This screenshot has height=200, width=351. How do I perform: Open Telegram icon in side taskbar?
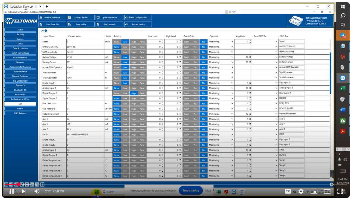pos(343,36)
